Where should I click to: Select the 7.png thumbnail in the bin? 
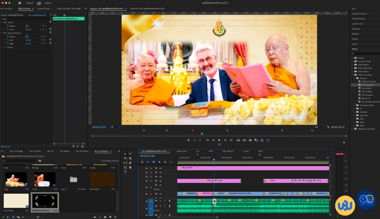pos(16,179)
